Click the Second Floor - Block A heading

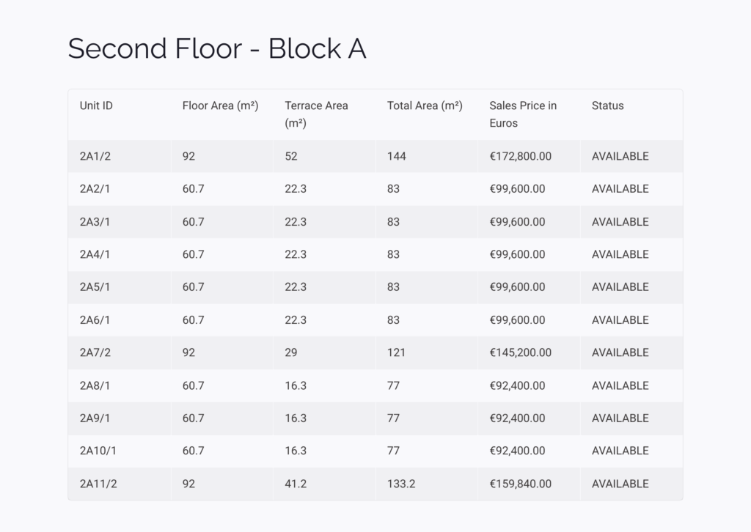coord(217,49)
